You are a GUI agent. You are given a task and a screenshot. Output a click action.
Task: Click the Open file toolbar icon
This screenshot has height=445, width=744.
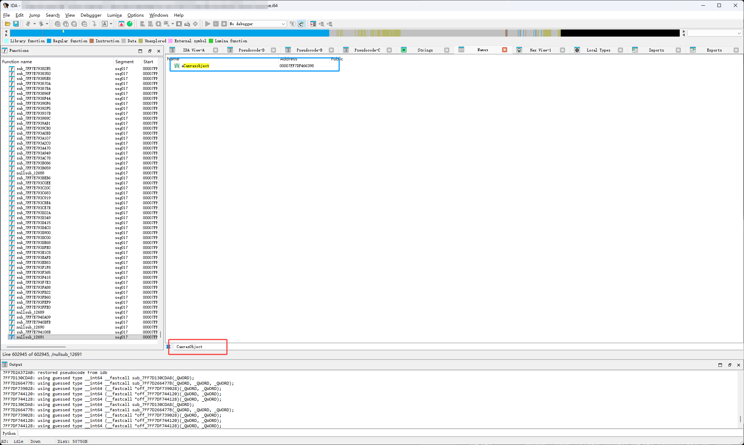tap(7, 24)
